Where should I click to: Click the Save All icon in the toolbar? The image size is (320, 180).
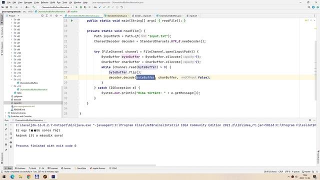click(x=6, y=7)
